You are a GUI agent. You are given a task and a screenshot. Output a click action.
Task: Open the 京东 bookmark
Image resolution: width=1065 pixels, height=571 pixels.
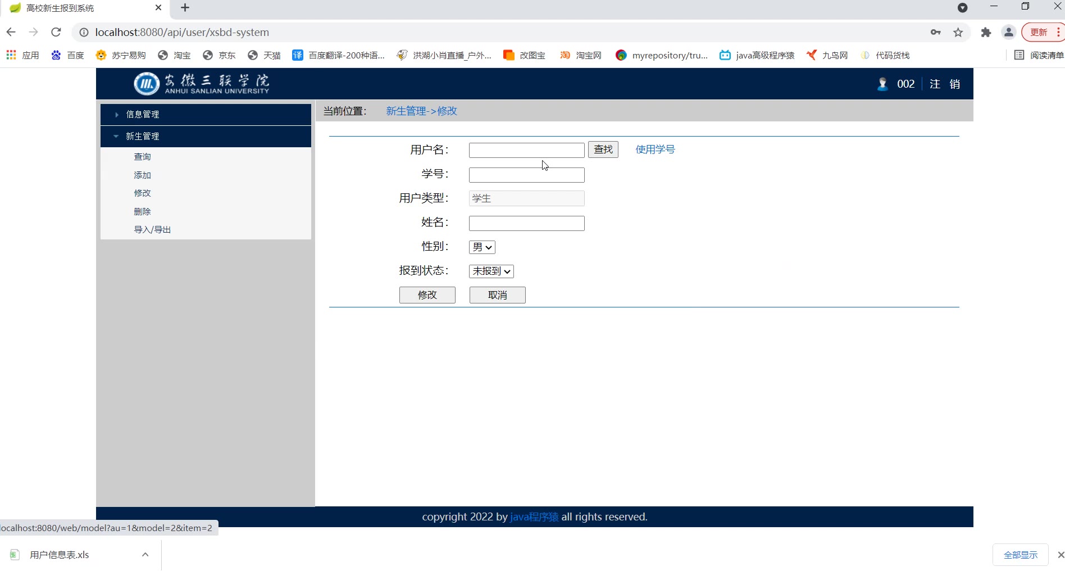[219, 55]
